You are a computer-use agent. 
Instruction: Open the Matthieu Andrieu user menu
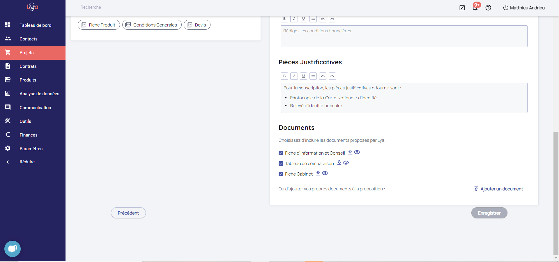click(524, 8)
